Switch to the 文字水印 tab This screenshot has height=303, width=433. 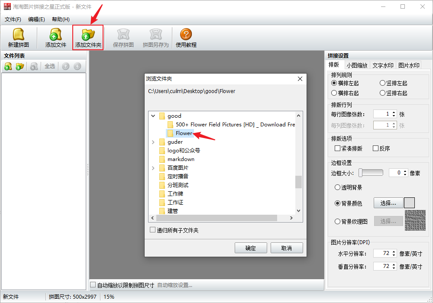383,65
